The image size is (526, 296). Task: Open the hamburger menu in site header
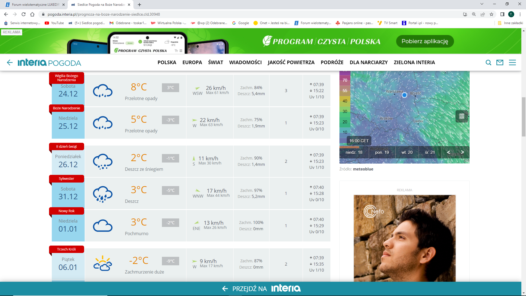click(x=512, y=63)
